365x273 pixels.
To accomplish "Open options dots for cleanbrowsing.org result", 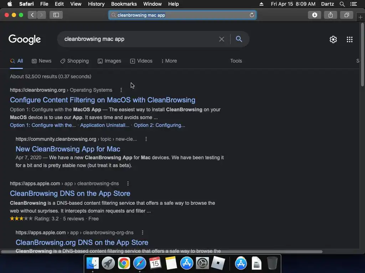I will click(x=121, y=90).
